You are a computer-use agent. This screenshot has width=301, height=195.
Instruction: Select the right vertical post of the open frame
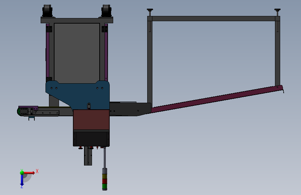pyautogui.click(x=277, y=53)
